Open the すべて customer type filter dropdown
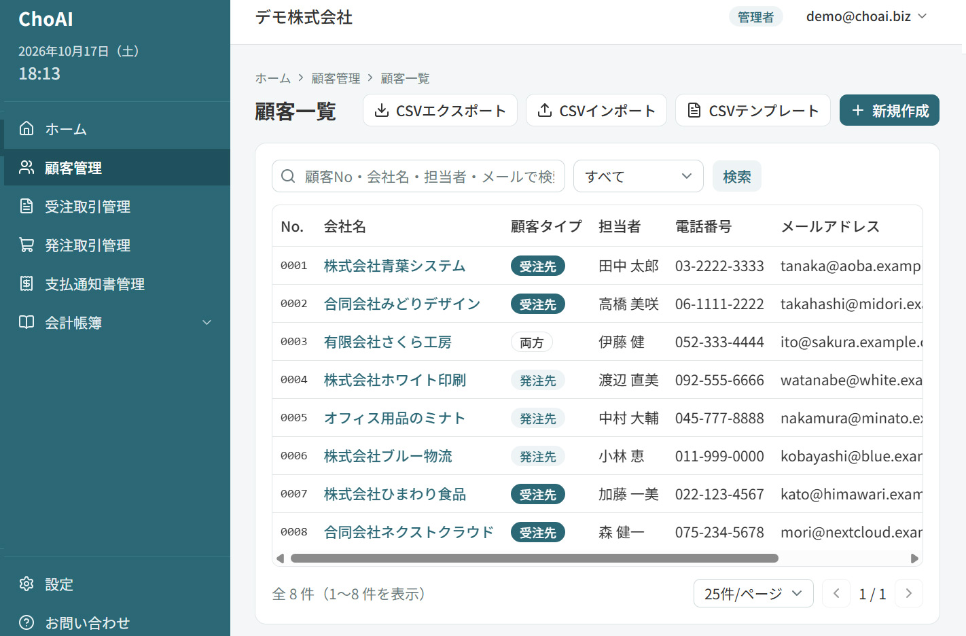 click(639, 176)
